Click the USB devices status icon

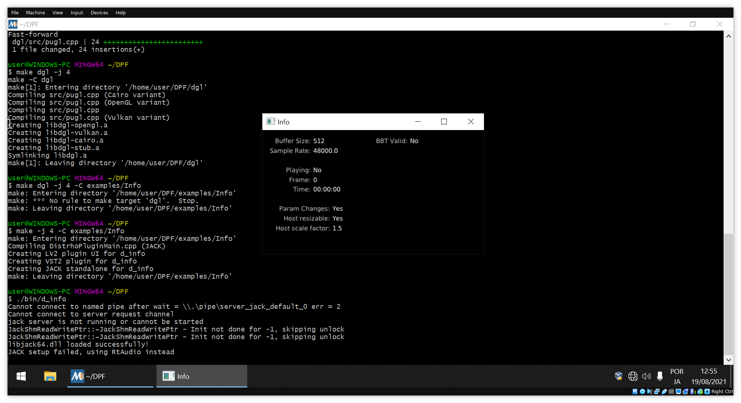pos(664,392)
